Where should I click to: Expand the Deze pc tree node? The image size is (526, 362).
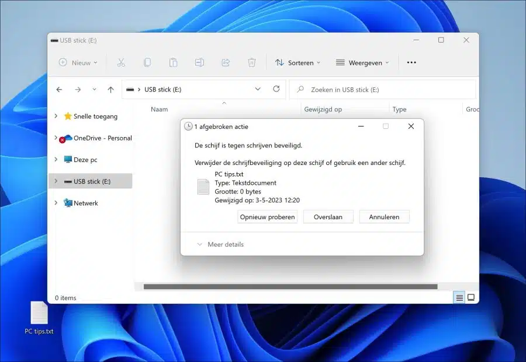click(56, 159)
